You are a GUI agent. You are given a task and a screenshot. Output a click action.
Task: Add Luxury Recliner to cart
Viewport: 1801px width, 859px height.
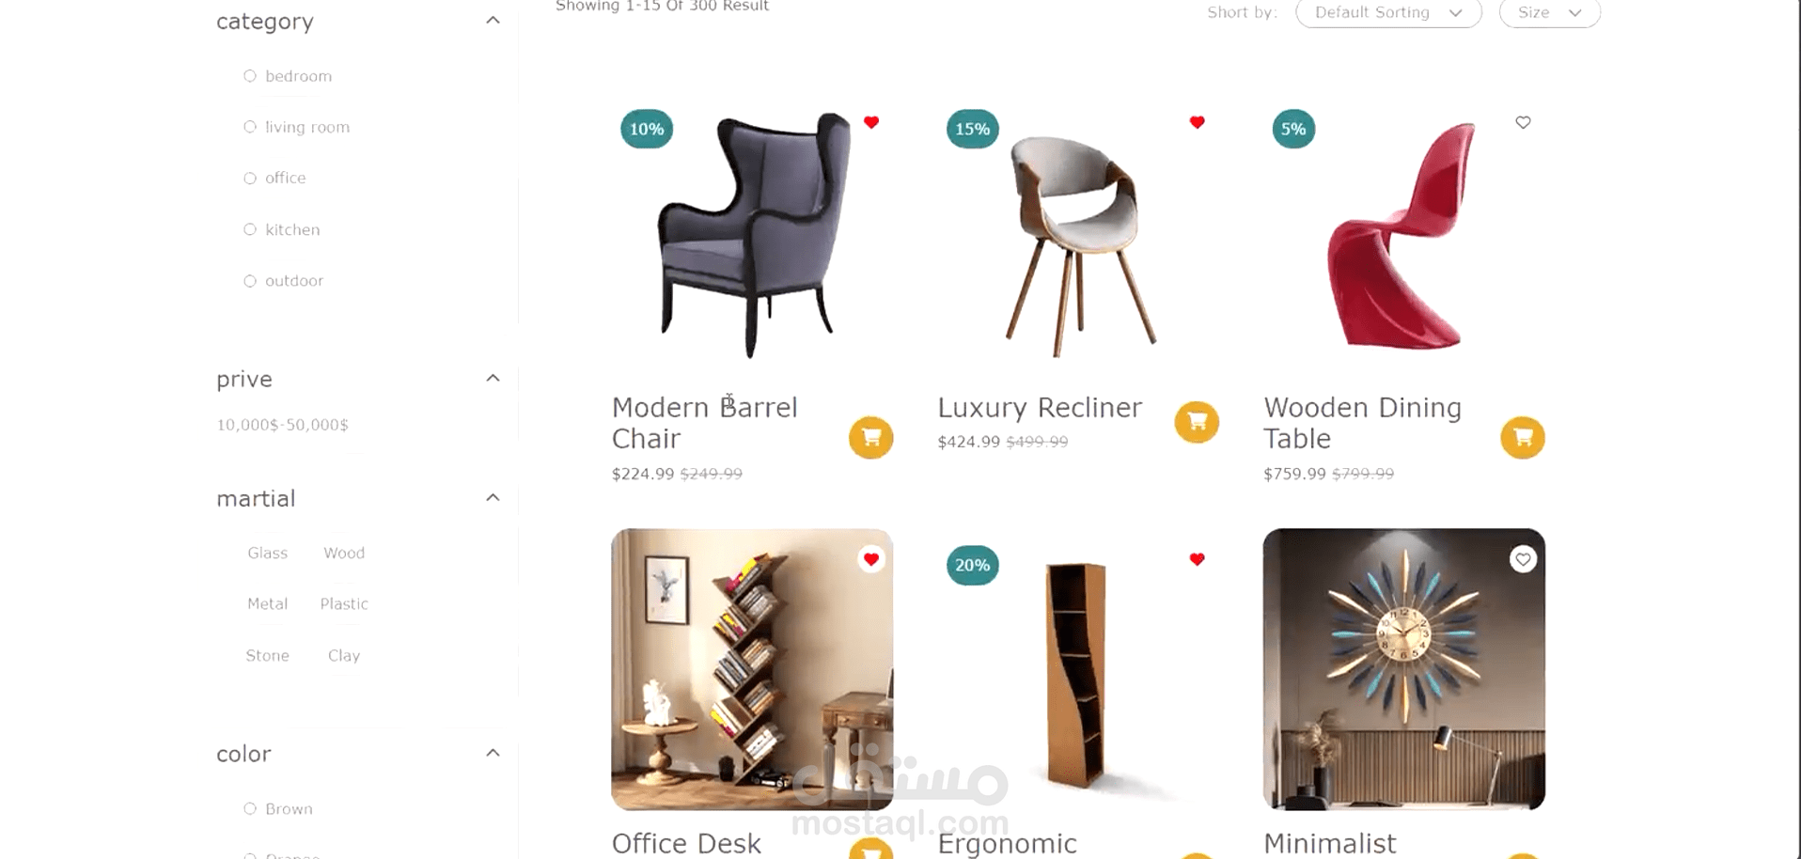coord(1197,422)
